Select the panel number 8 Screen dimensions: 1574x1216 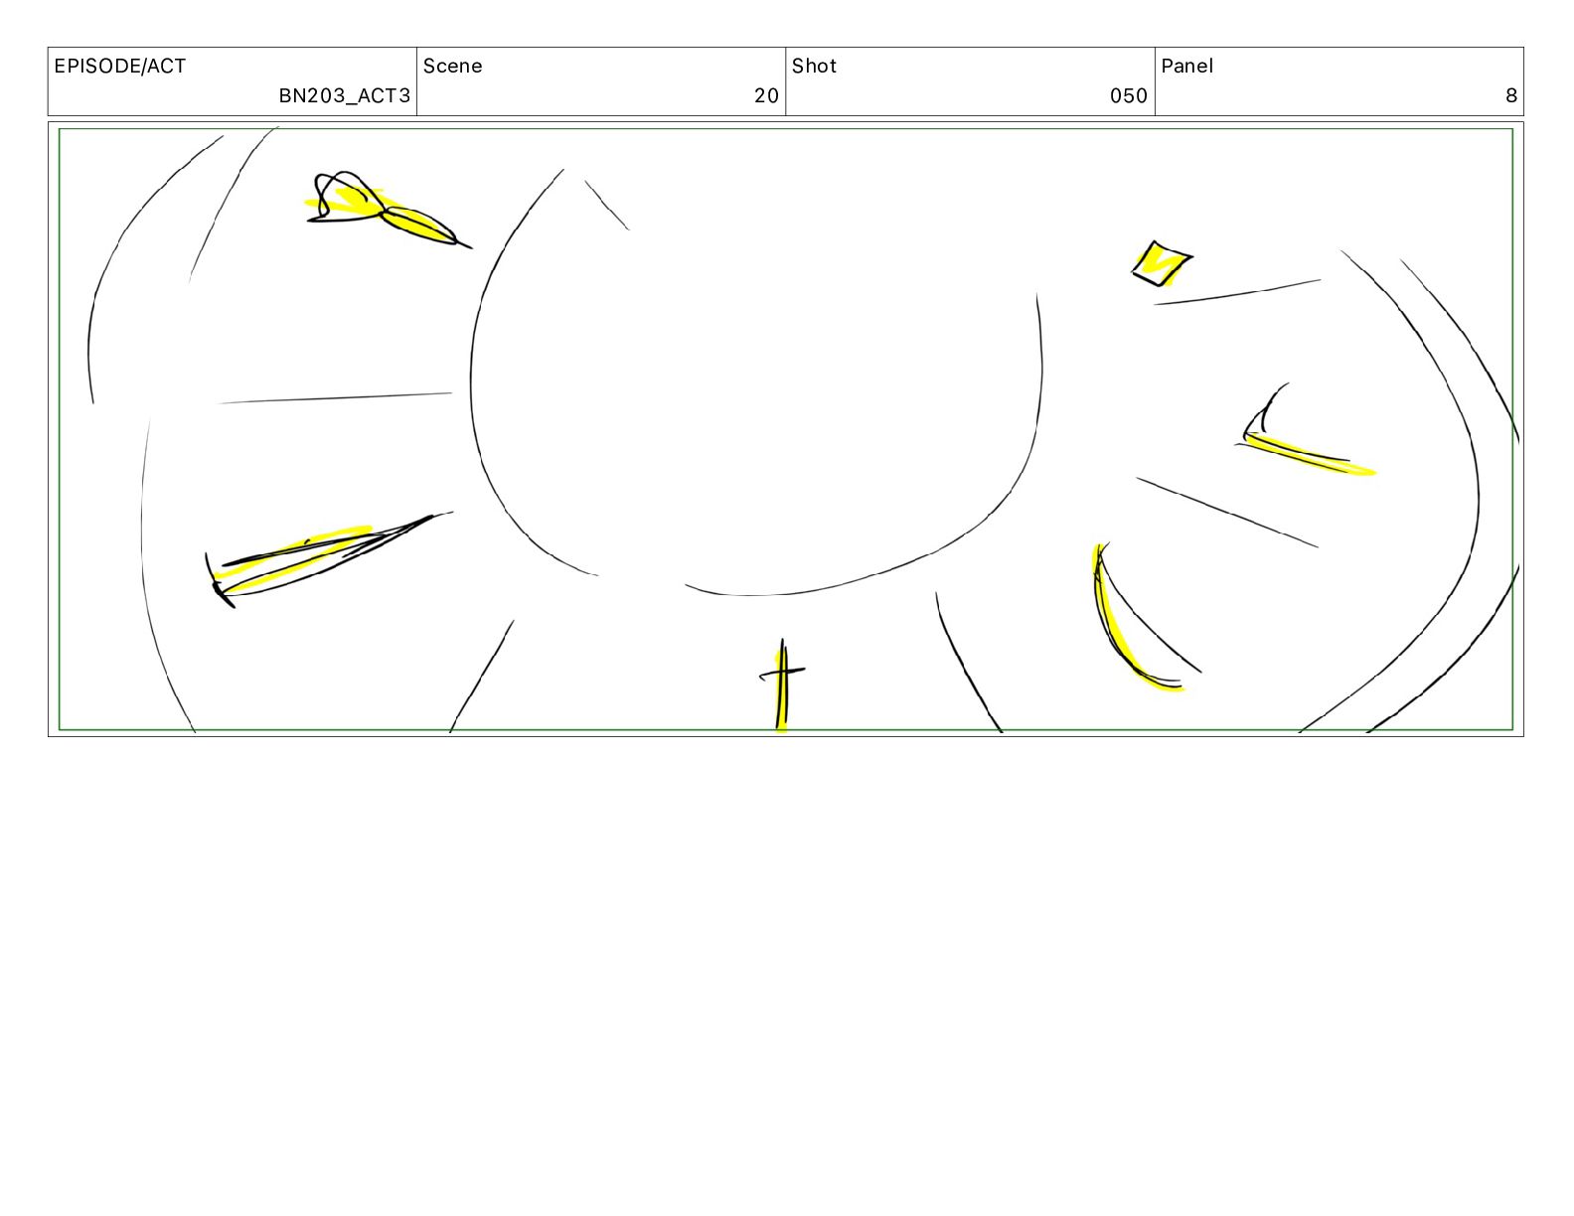tap(1511, 95)
